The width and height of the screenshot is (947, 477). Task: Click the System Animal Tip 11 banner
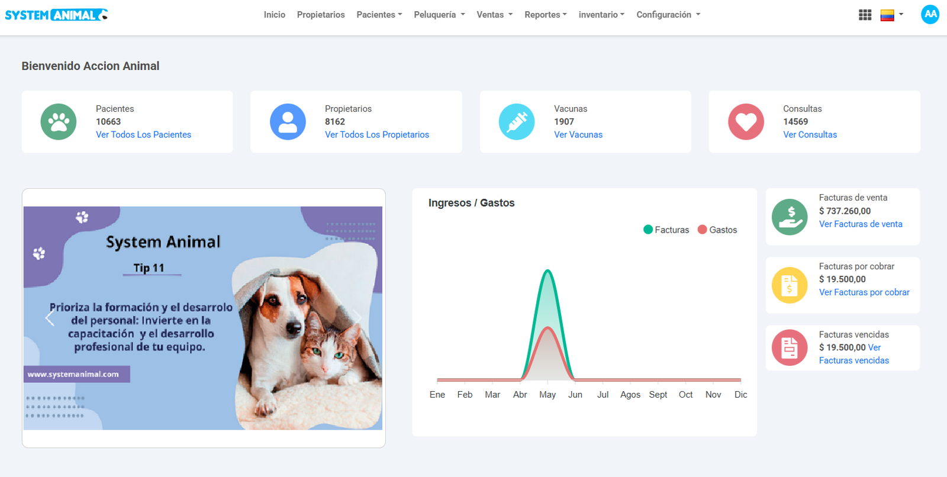203,318
